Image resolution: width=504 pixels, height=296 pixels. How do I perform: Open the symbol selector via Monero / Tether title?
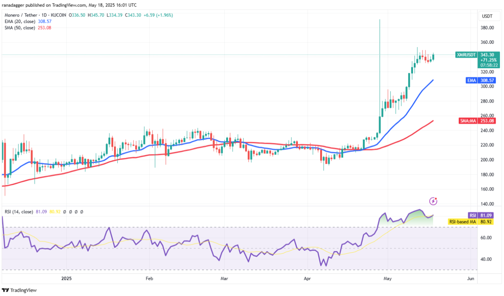pos(21,15)
